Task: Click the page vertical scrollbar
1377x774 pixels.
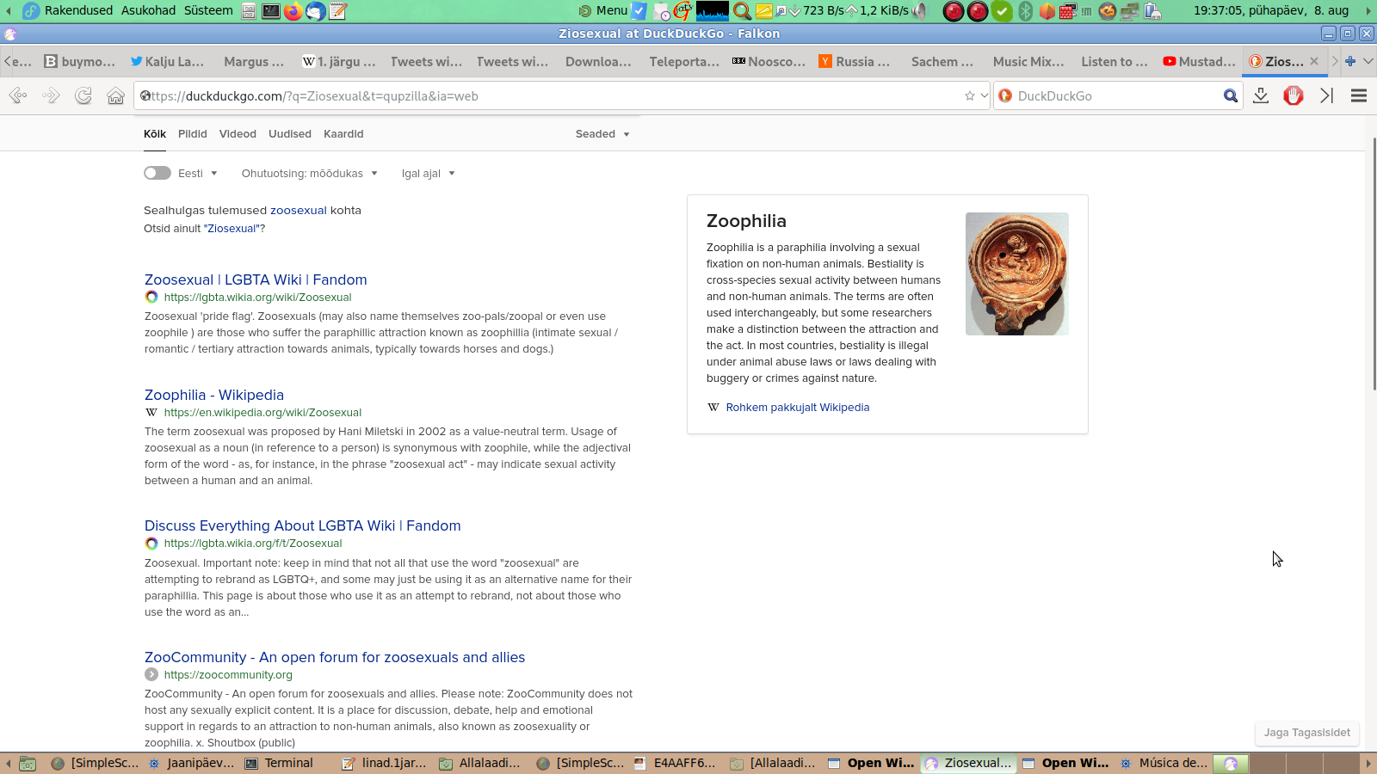Action: [1373, 262]
